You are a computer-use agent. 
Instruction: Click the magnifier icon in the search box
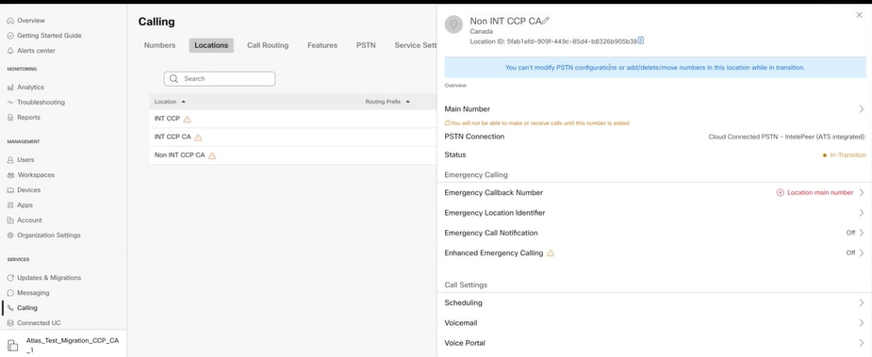point(174,79)
